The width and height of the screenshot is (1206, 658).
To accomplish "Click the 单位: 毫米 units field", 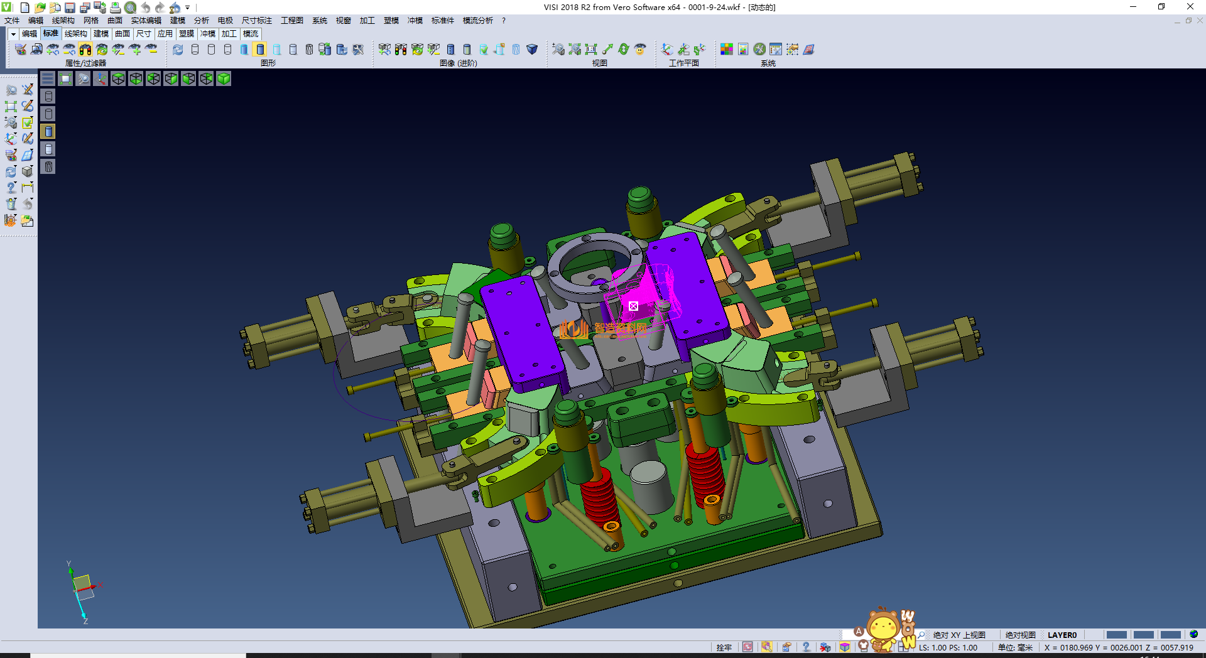I will coord(1015,647).
